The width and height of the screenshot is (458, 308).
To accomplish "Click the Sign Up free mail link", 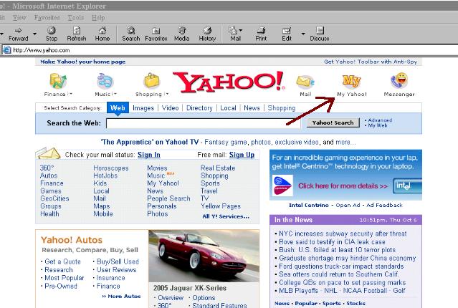I will (x=242, y=155).
